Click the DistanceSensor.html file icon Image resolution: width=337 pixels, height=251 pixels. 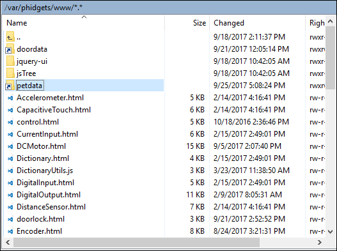(x=10, y=207)
